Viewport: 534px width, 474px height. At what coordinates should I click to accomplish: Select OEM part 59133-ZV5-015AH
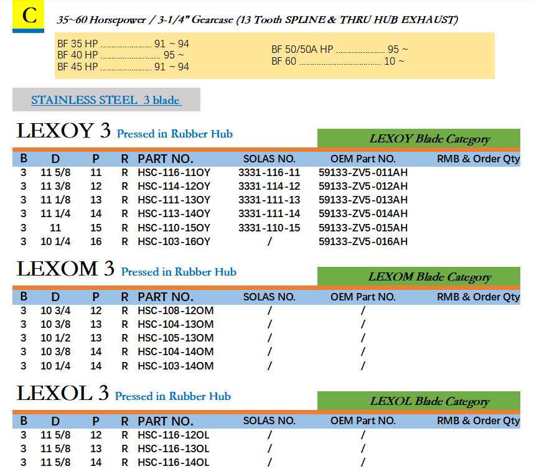pos(363,228)
